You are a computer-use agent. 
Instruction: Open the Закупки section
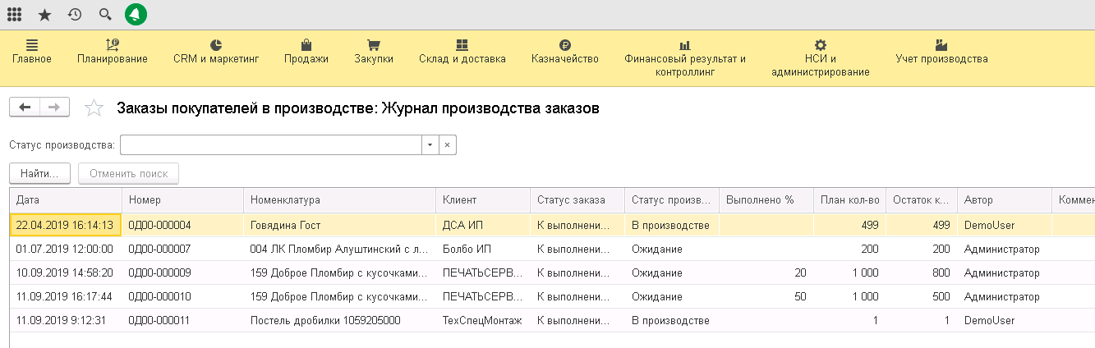point(373,52)
